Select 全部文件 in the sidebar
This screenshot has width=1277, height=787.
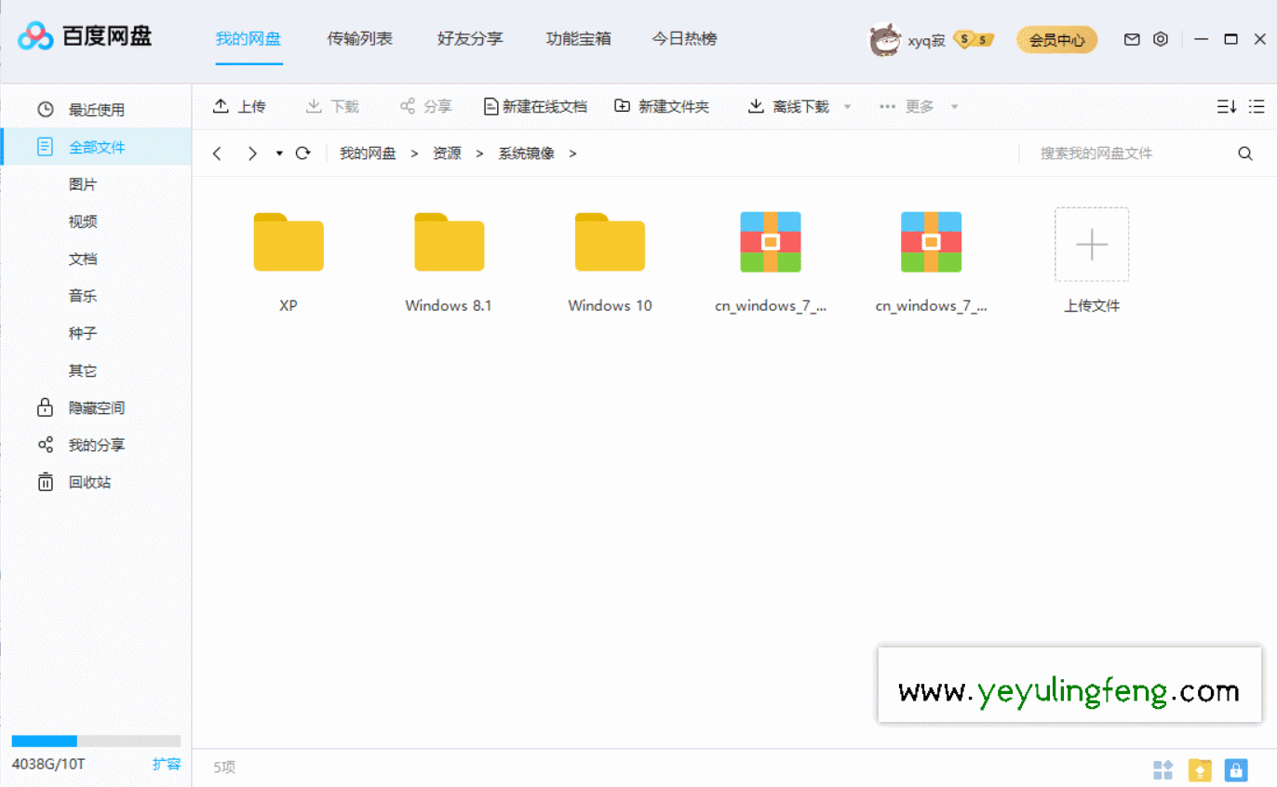point(96,147)
